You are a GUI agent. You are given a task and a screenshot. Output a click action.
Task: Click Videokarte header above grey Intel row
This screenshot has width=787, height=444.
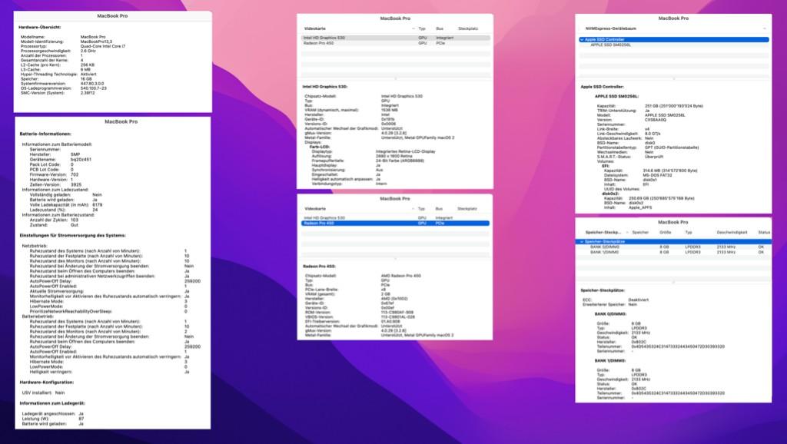point(315,28)
